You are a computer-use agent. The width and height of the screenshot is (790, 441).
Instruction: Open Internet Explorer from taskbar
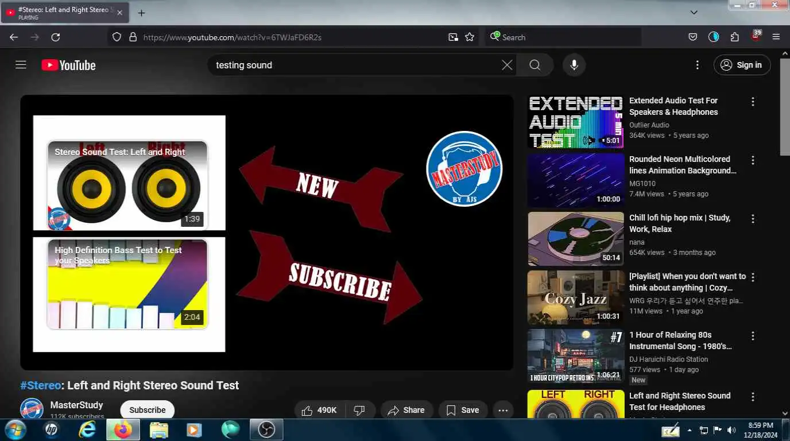point(87,430)
